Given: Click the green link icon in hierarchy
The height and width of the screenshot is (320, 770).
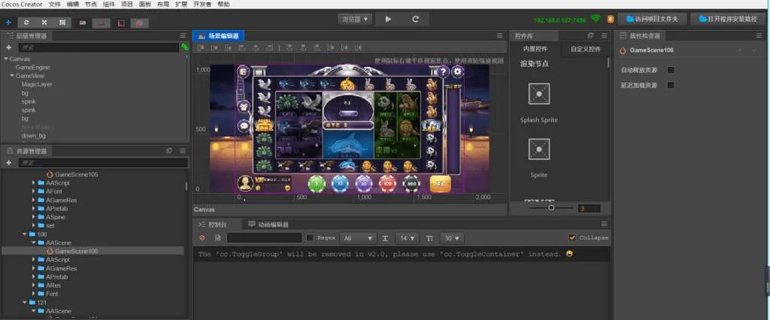Looking at the screenshot, I should [185, 47].
